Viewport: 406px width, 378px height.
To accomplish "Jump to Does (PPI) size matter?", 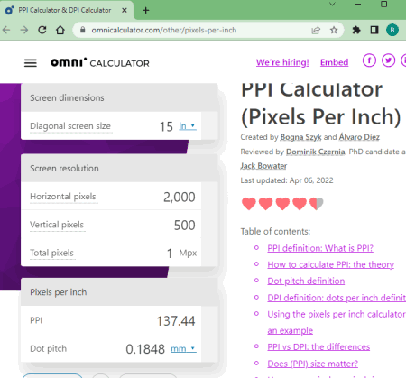I will 312,364.
